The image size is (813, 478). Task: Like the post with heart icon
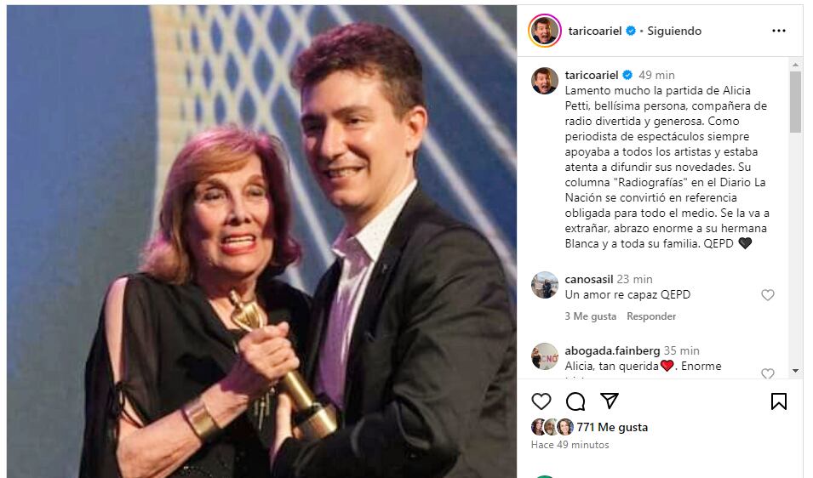pos(541,401)
